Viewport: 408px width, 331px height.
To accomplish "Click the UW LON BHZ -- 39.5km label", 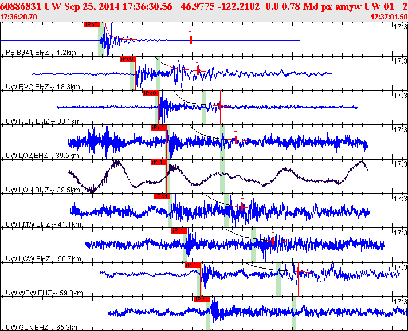I will click(42, 190).
